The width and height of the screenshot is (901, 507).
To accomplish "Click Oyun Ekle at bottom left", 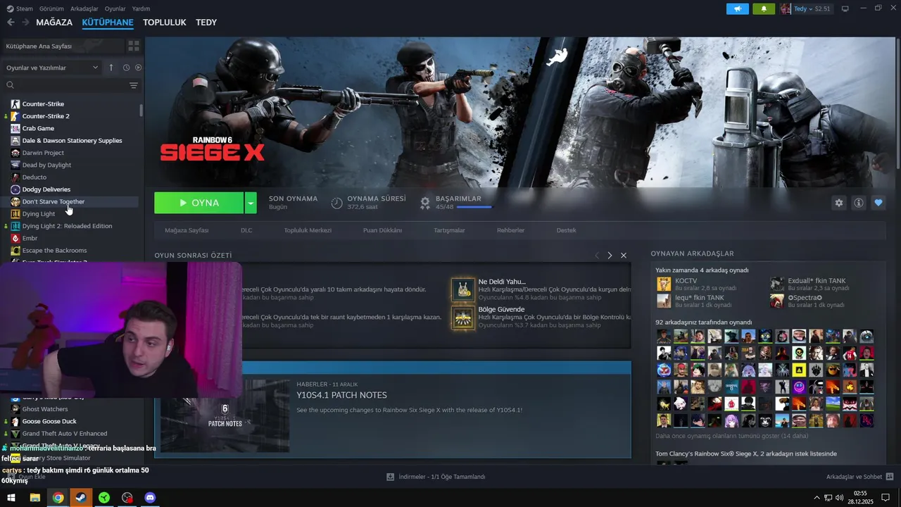I will click(x=26, y=477).
